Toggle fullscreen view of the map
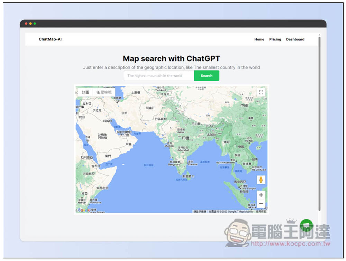 pos(261,92)
